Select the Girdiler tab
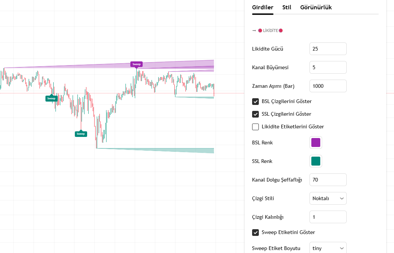 [263, 7]
